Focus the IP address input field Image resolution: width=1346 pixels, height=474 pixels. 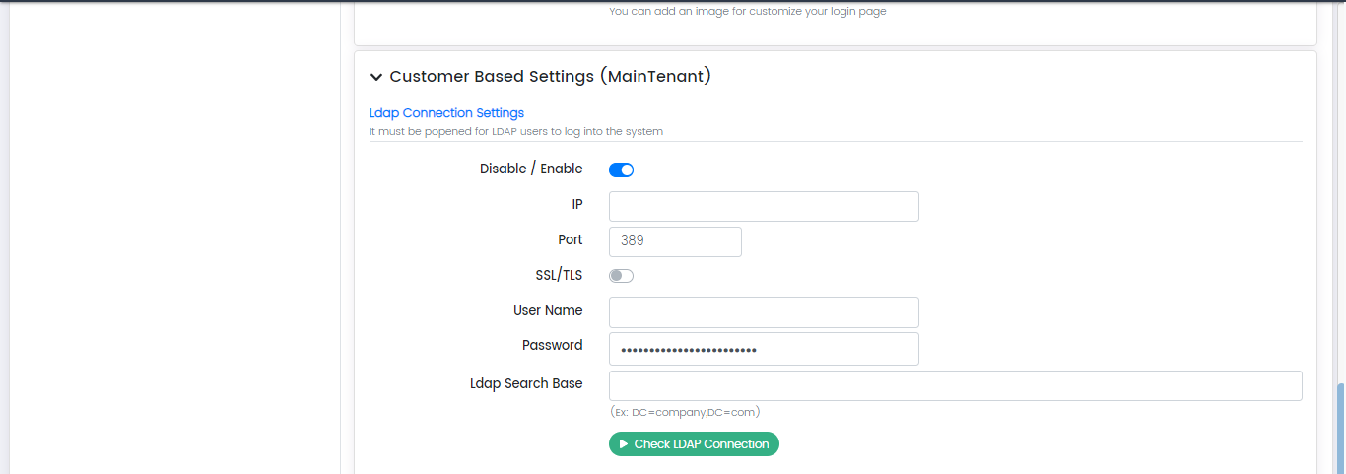coord(764,206)
